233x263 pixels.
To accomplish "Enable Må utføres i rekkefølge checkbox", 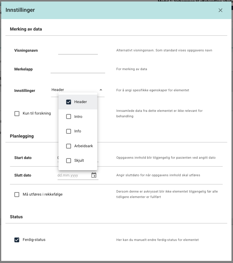I will 17,195.
